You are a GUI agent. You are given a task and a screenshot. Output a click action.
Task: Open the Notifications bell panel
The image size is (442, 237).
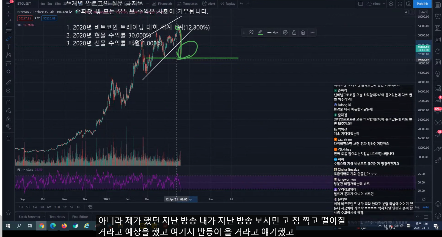coord(438,134)
